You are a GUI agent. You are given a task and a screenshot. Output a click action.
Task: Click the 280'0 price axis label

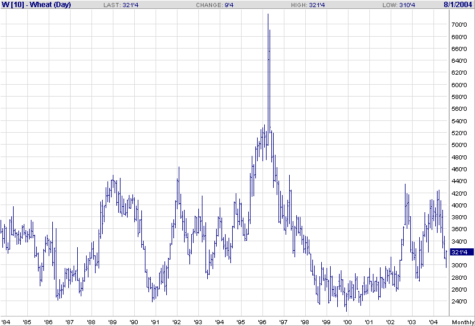coord(459,277)
